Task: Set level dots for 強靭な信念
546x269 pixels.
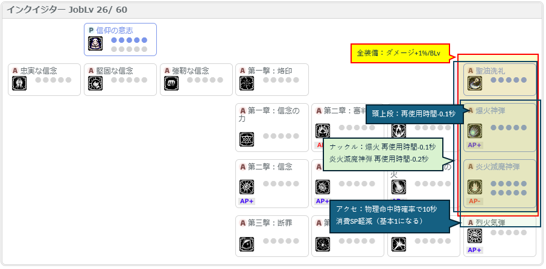Action: (x=205, y=80)
